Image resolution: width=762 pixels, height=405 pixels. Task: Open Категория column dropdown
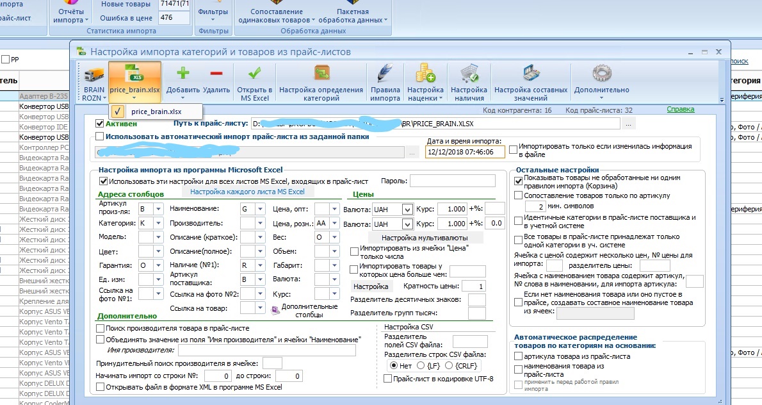tap(158, 223)
